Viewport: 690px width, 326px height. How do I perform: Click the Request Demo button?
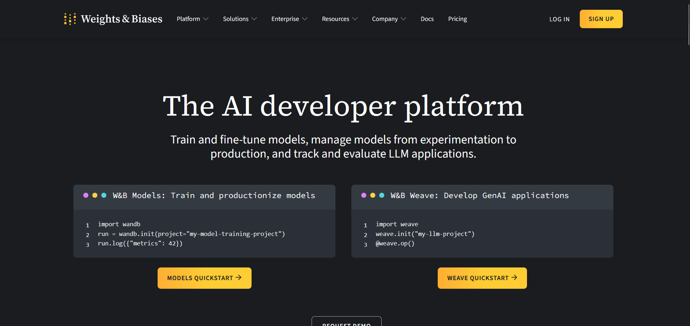coord(346,322)
